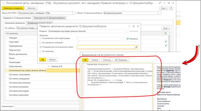The image size is (201, 111).
Task: Click green check mark in Подготовил row
Action: (x=166, y=41)
